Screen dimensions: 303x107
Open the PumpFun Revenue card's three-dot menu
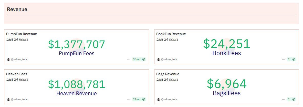click(x=129, y=59)
